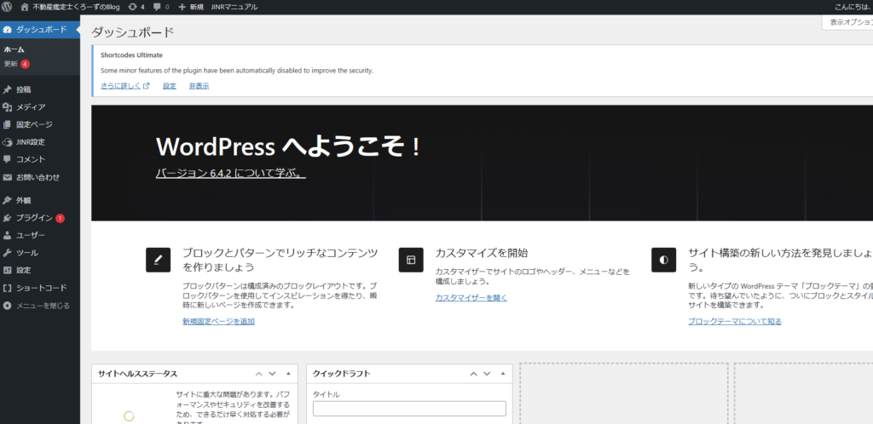
Task: Select ホーム in the dashboard submenu
Action: 14,49
